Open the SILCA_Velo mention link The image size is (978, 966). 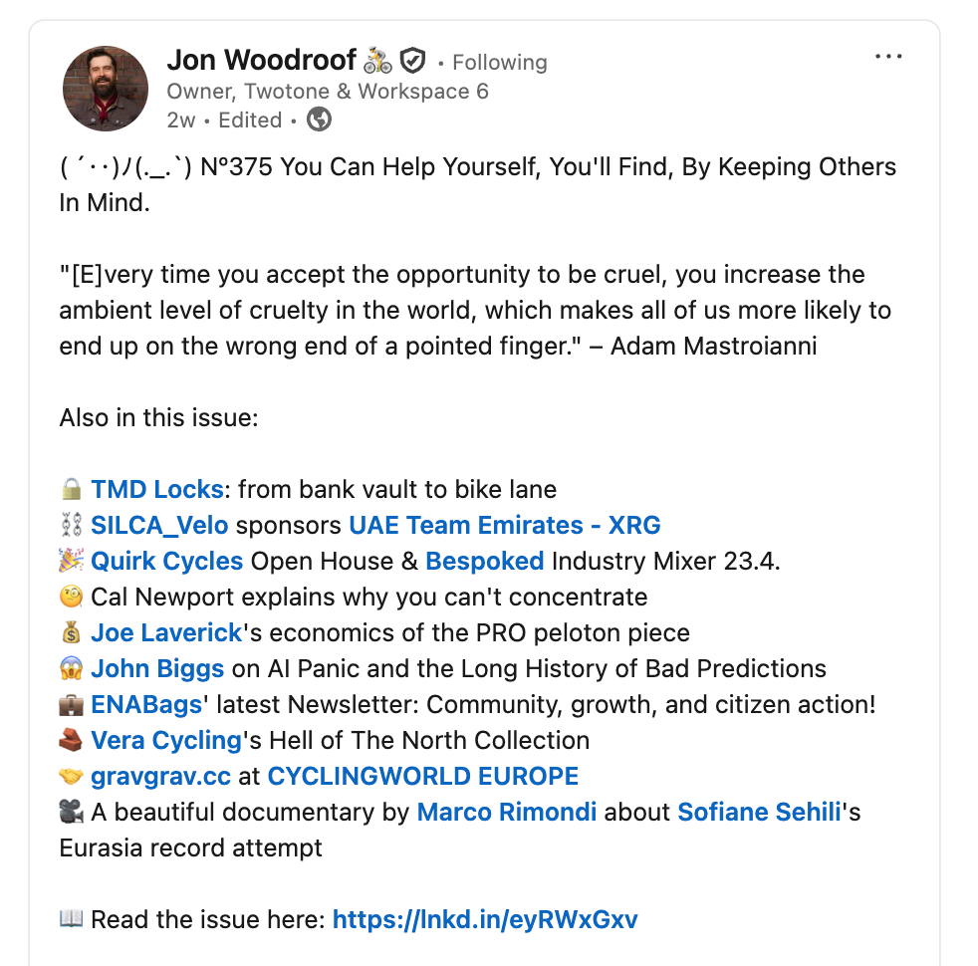click(x=159, y=526)
